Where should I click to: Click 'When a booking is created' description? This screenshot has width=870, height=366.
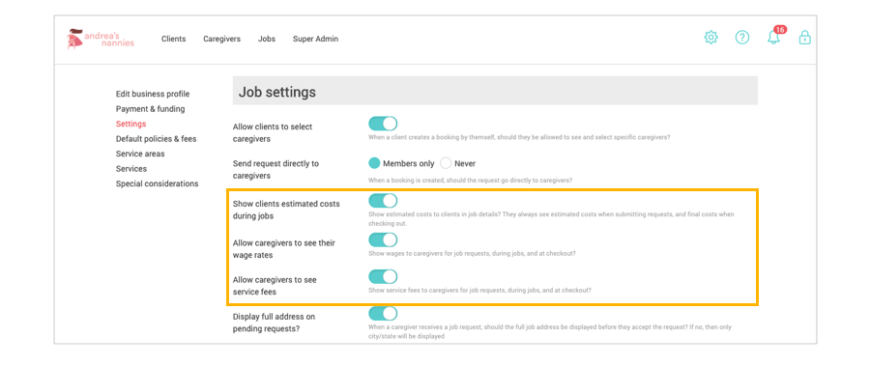[471, 181]
